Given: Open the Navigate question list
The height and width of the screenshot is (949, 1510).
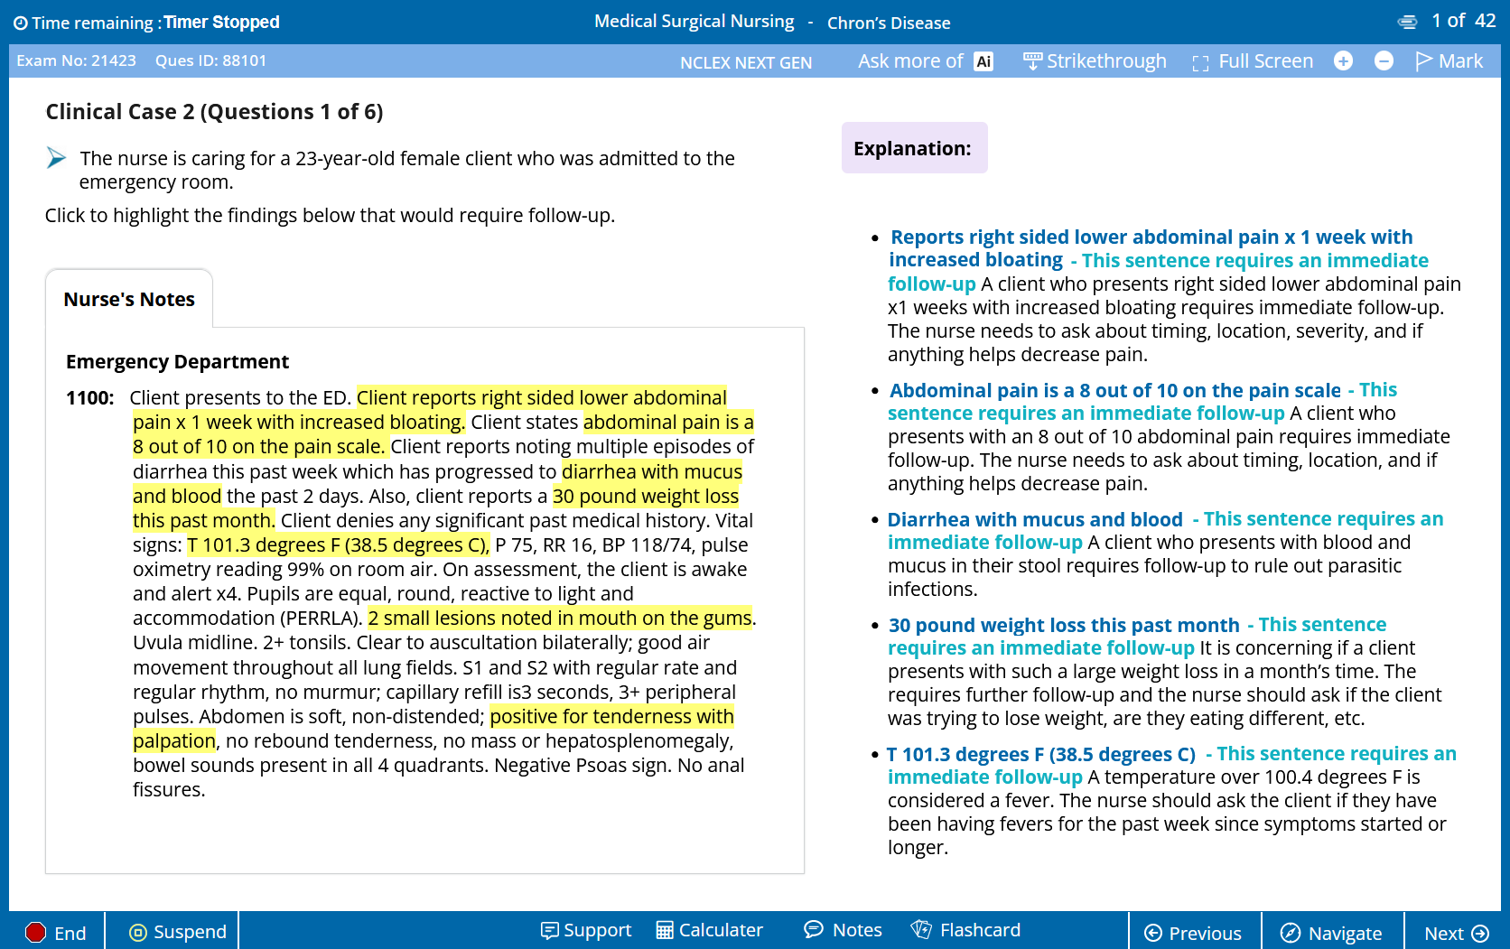Looking at the screenshot, I should [x=1332, y=933].
